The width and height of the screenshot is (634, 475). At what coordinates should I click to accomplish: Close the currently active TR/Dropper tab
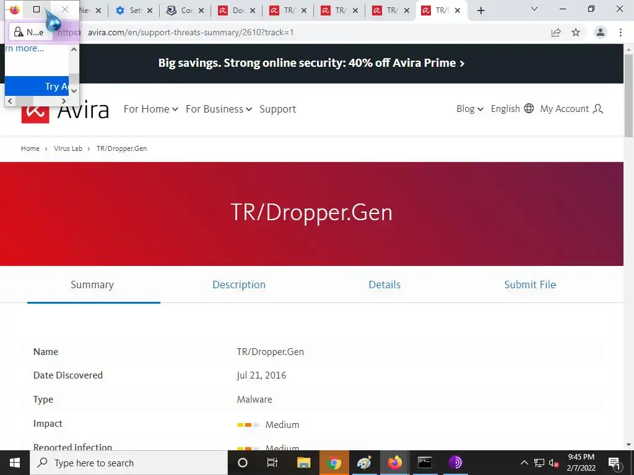pos(458,11)
